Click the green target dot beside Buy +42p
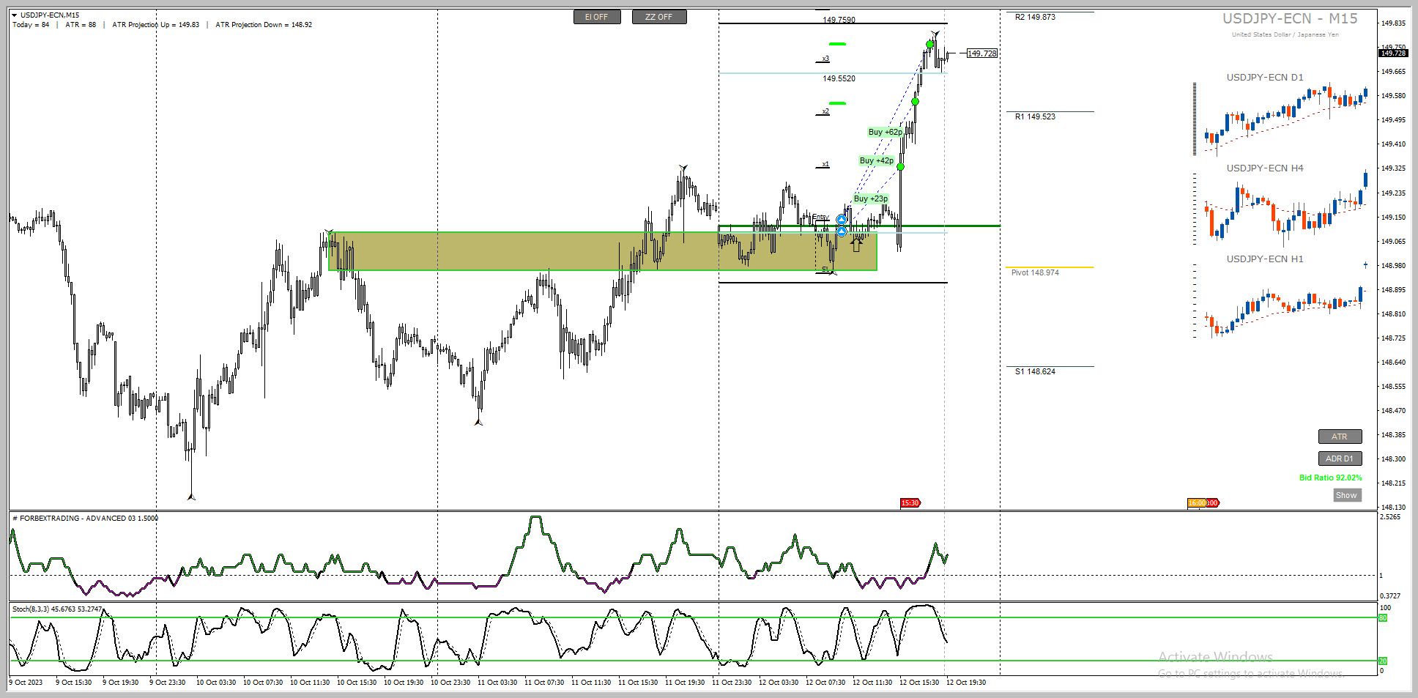The image size is (1418, 698). coord(901,167)
